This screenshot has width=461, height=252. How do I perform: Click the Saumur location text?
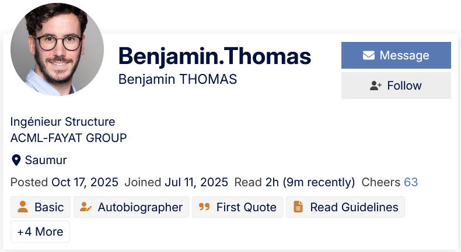[46, 160]
